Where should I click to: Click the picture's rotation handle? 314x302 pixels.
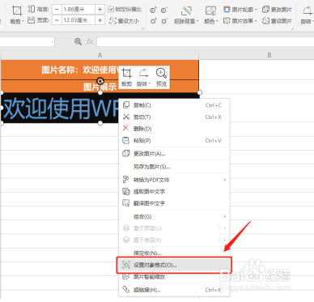click(x=100, y=81)
